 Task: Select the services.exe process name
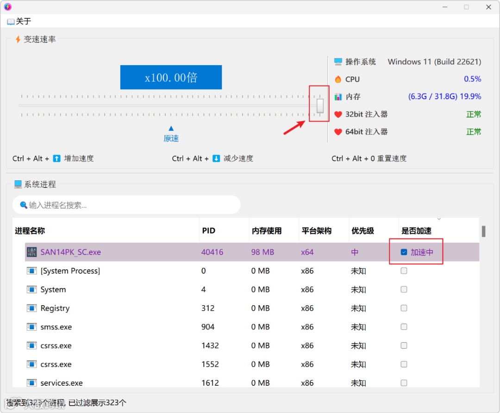pos(62,383)
